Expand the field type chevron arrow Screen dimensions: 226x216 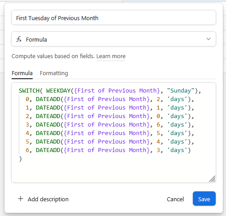point(209,39)
